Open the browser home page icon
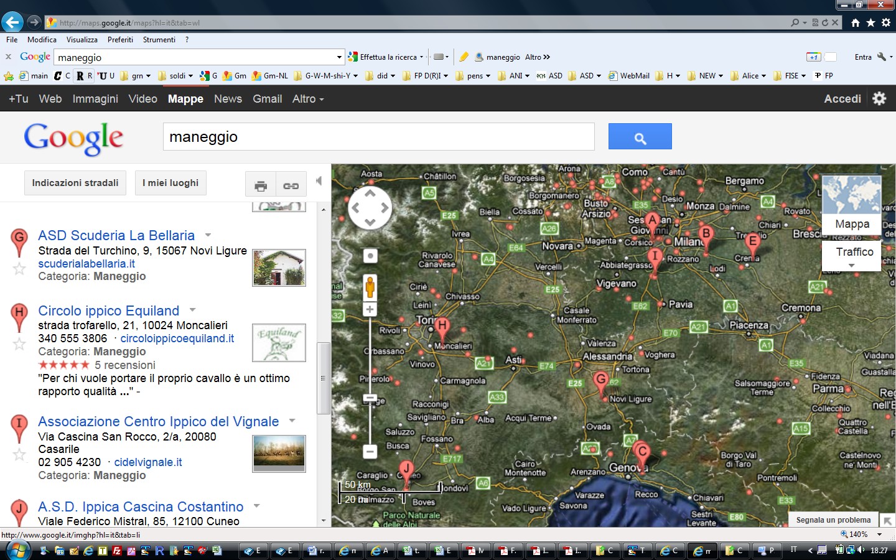896x560 pixels. coord(856,22)
